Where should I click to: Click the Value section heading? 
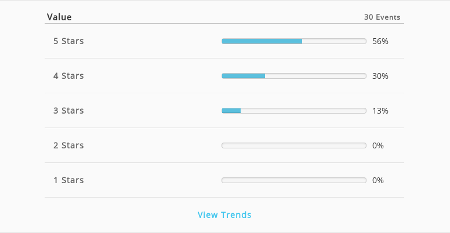coord(59,17)
